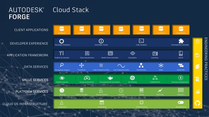Click the Object Storage database icon
209x117 pixels.
tap(82, 90)
